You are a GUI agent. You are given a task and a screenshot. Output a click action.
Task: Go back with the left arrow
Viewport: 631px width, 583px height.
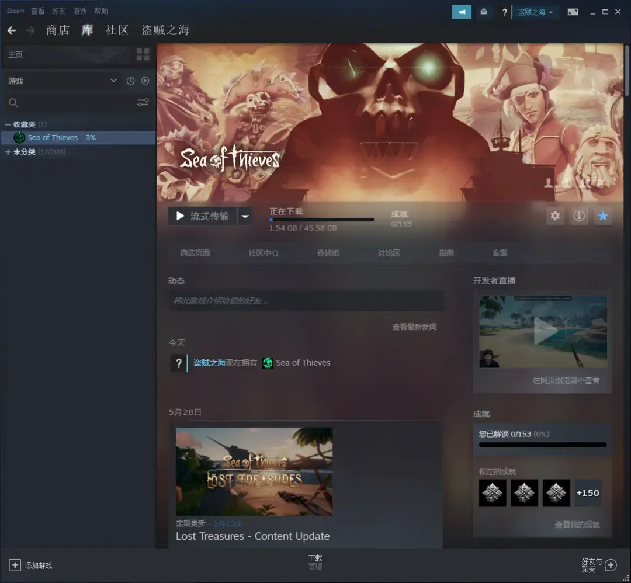[12, 30]
